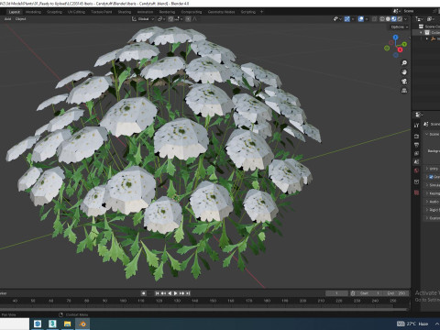Switch to the Layout workspace tab

tap(15, 12)
